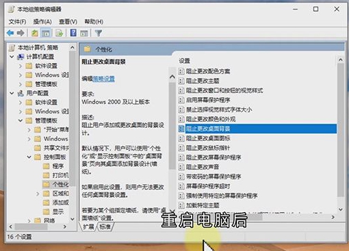349x251 pixels.
Task: Open the 帮助(H) menu
Action: [x=94, y=22]
